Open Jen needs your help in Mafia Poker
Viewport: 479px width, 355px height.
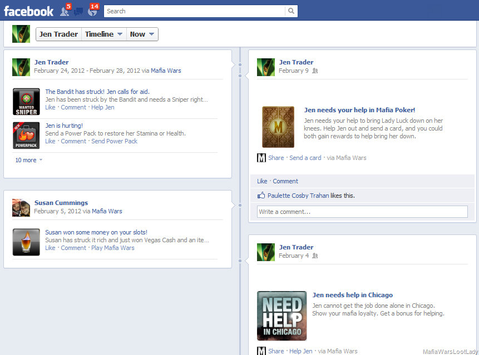tap(359, 110)
